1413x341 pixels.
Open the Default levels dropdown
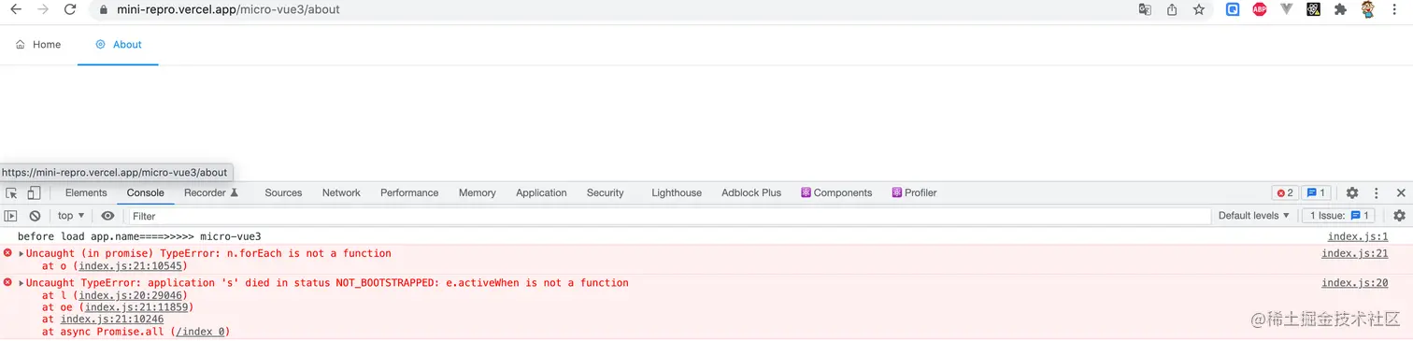click(x=1254, y=216)
